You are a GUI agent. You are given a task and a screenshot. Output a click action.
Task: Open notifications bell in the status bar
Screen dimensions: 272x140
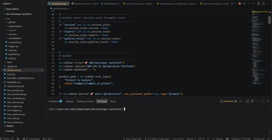click(x=269, y=139)
